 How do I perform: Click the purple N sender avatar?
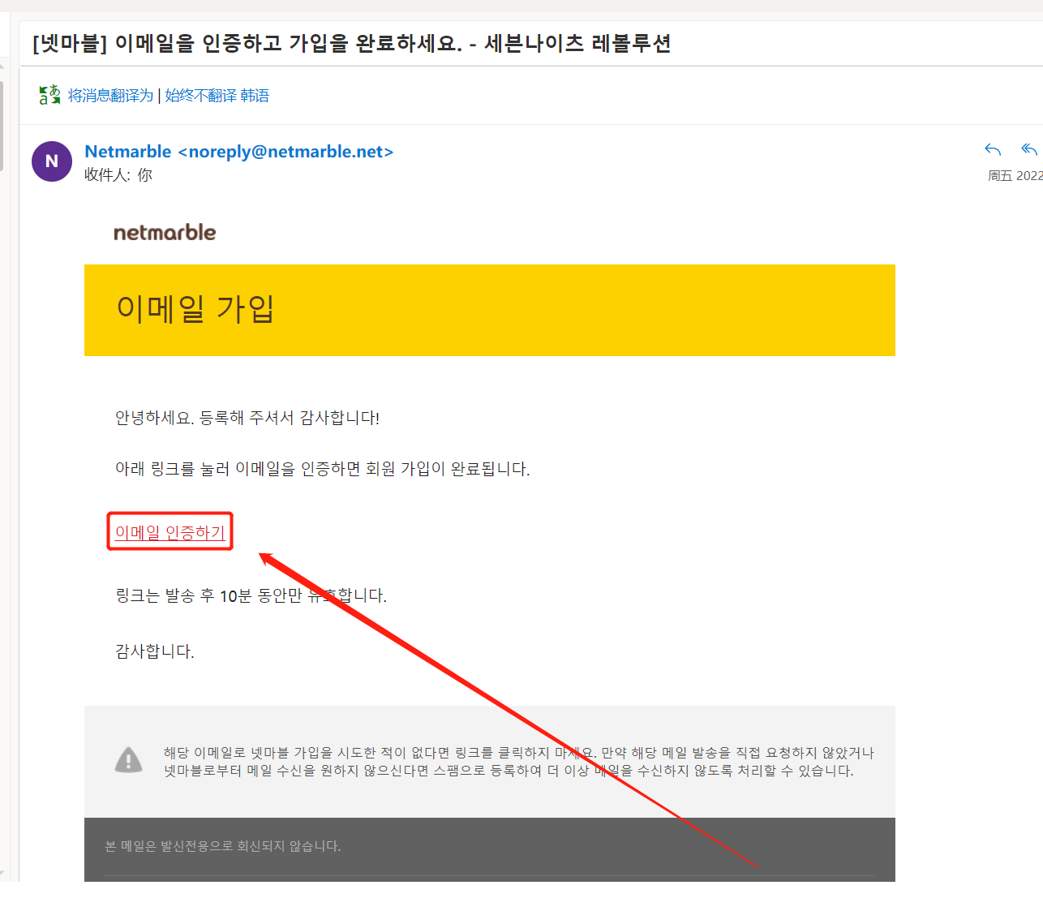tap(52, 161)
